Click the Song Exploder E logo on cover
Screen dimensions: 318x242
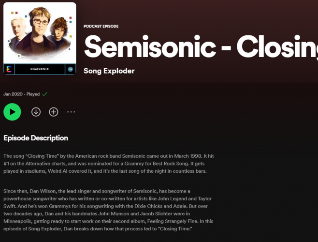(x=9, y=69)
